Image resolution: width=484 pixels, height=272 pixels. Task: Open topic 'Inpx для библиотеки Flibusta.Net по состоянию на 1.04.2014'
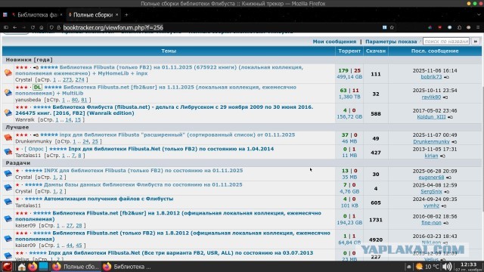(x=171, y=149)
